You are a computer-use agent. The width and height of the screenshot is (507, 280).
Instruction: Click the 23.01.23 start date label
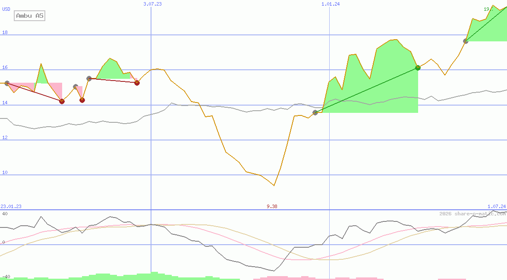click(11, 206)
